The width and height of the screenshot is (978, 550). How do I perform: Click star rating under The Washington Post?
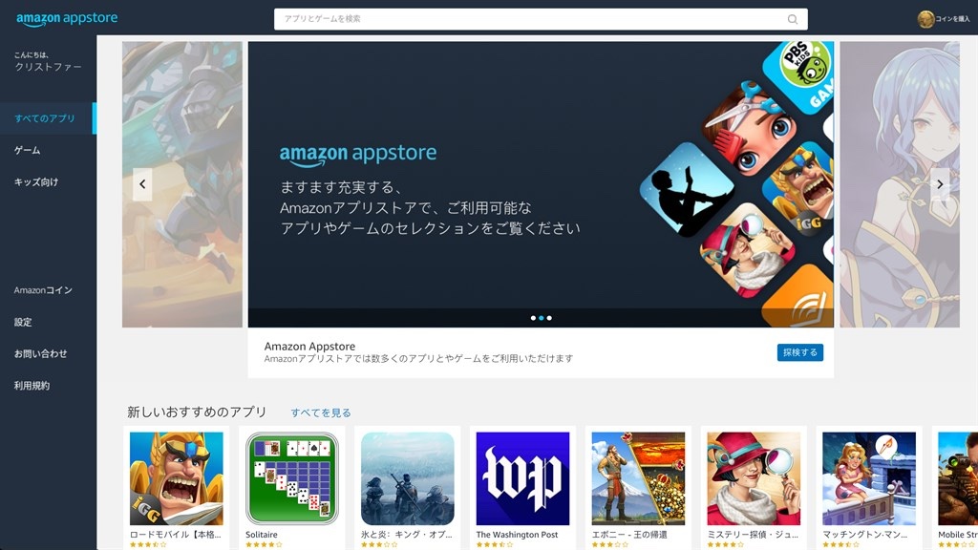(x=495, y=545)
